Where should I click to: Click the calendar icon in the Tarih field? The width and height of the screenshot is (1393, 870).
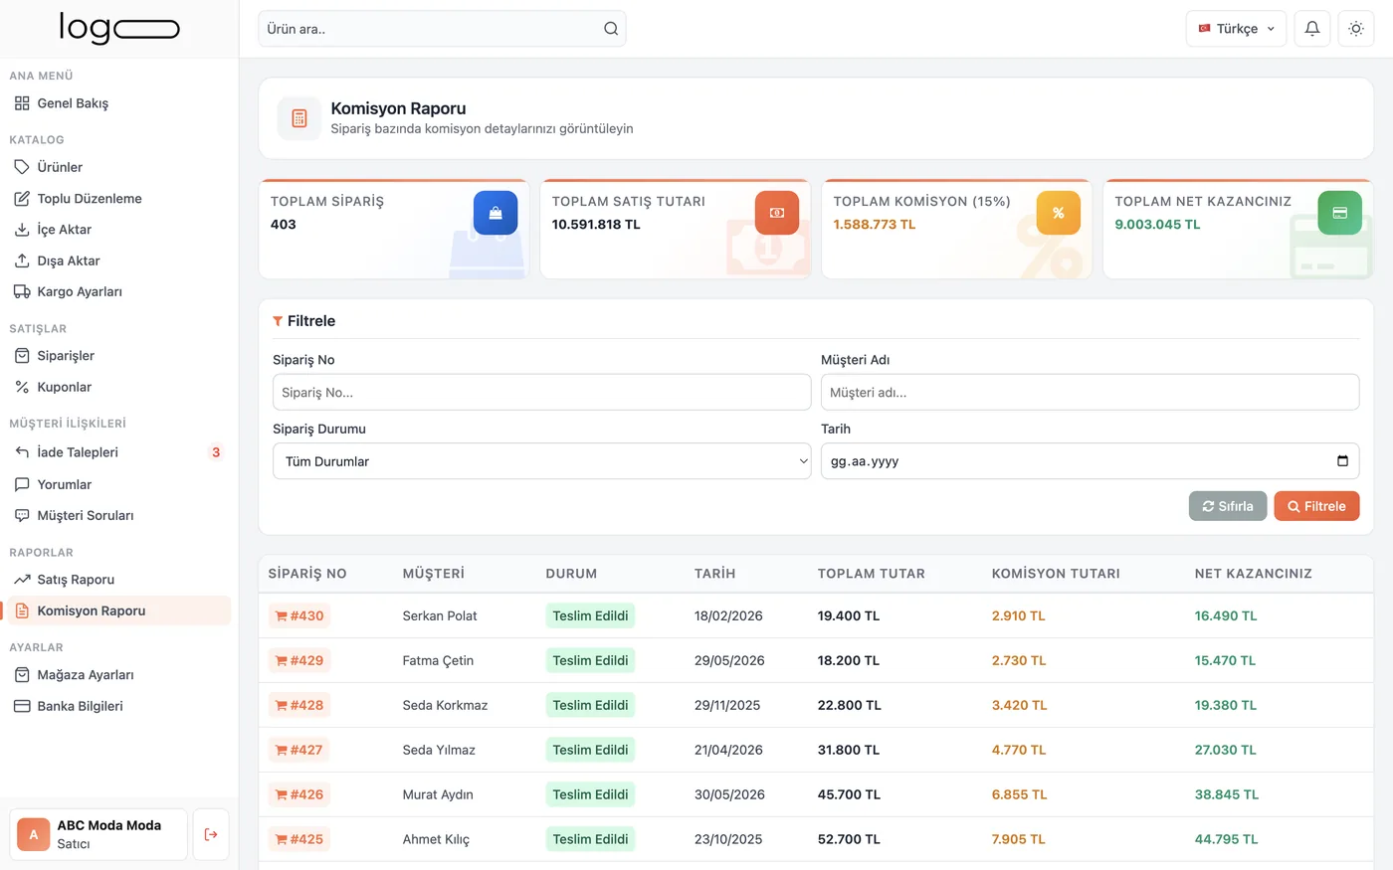tap(1342, 461)
